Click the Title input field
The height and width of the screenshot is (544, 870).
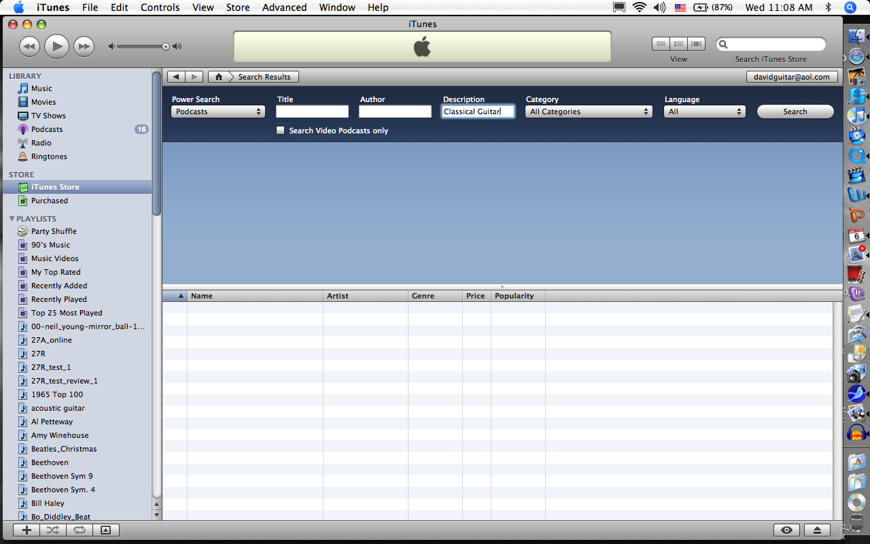(312, 112)
